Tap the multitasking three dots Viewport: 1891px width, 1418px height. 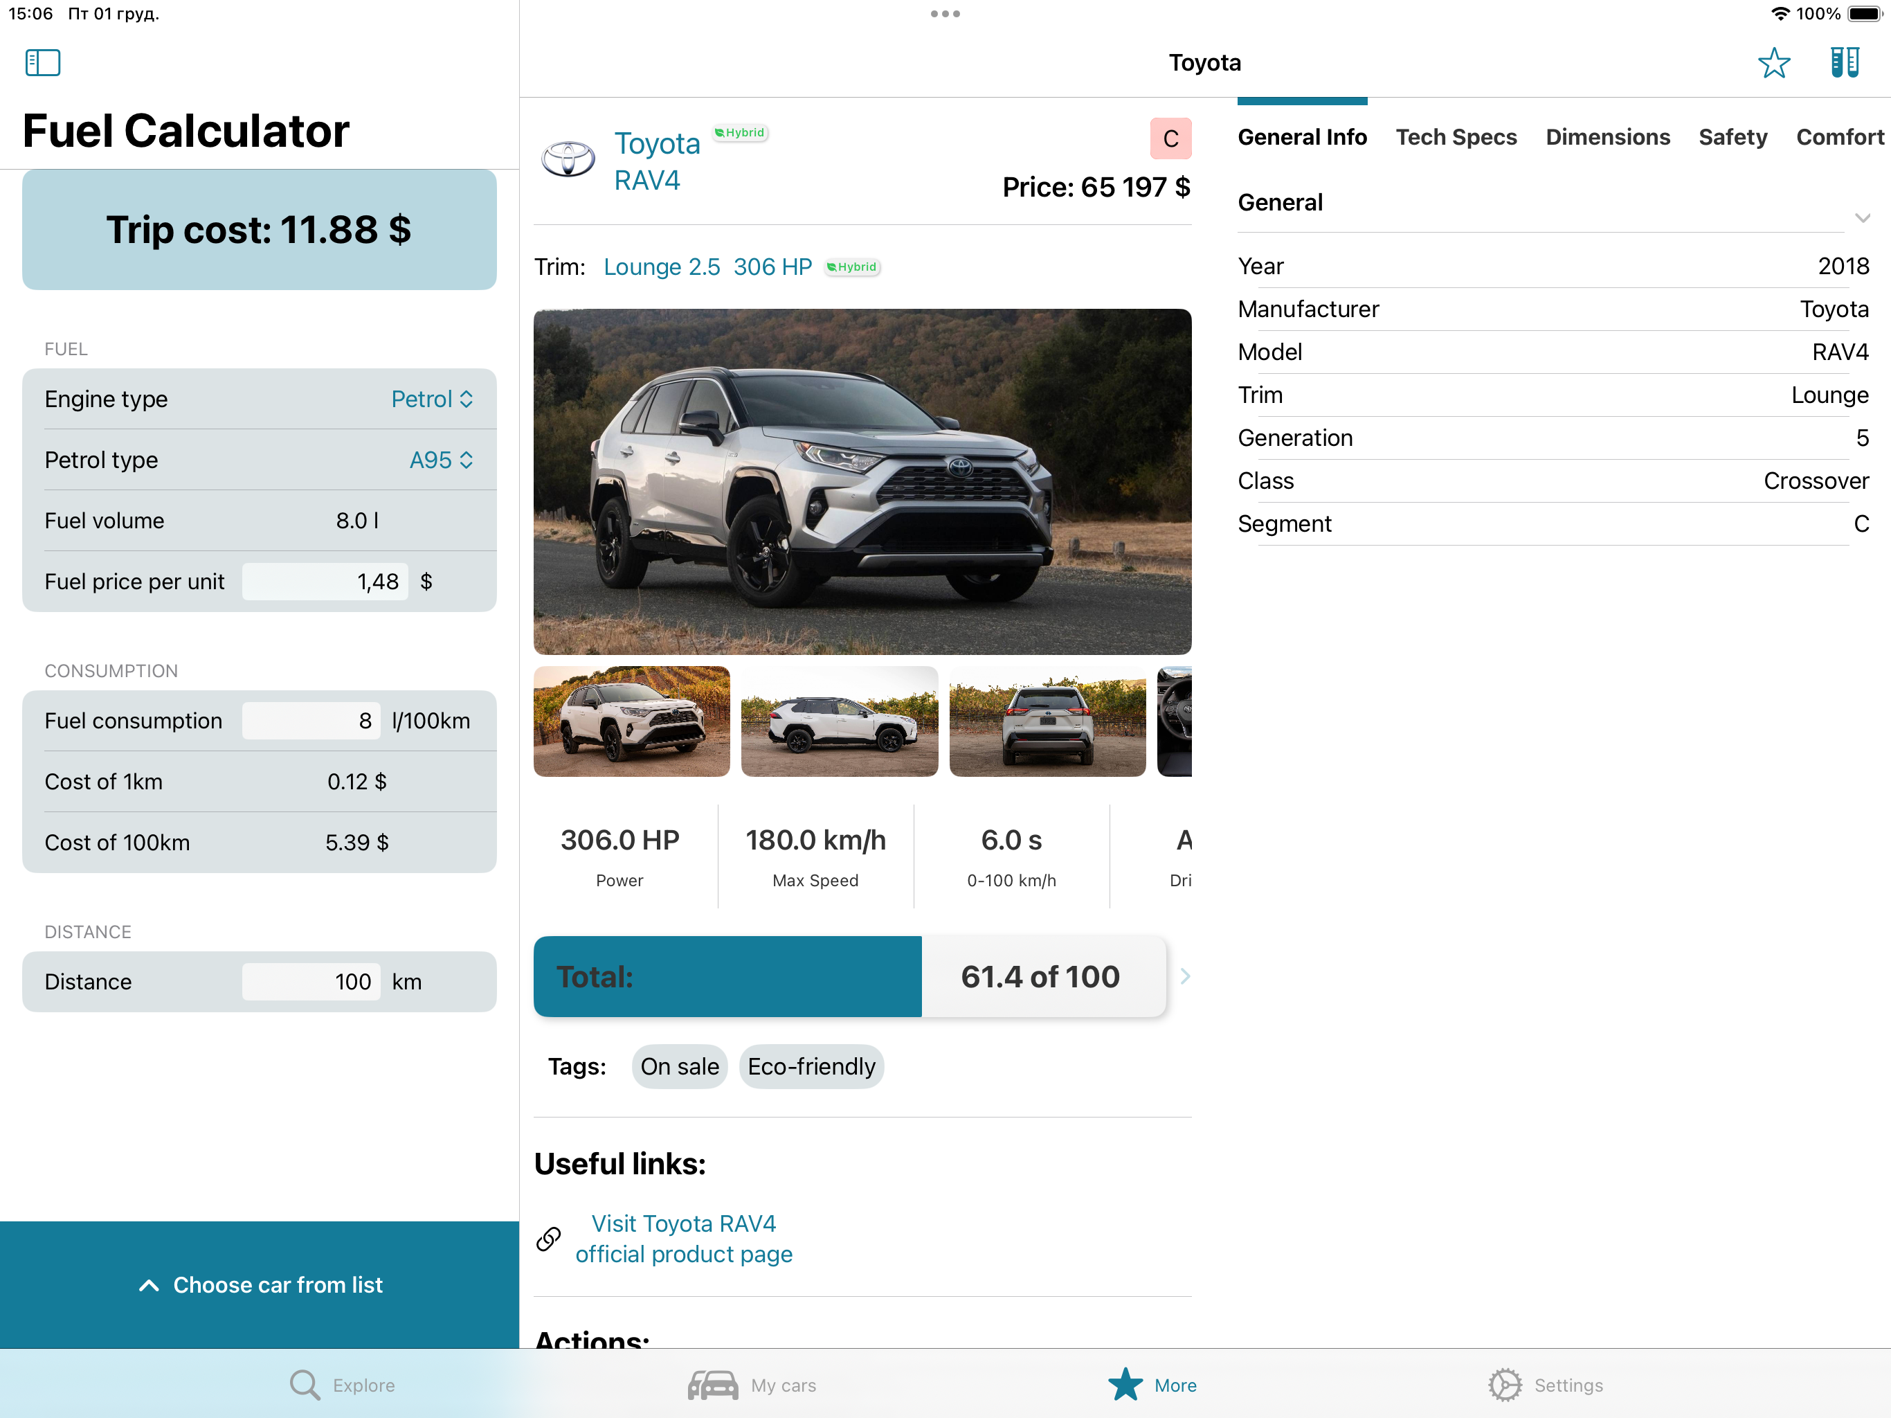[945, 14]
